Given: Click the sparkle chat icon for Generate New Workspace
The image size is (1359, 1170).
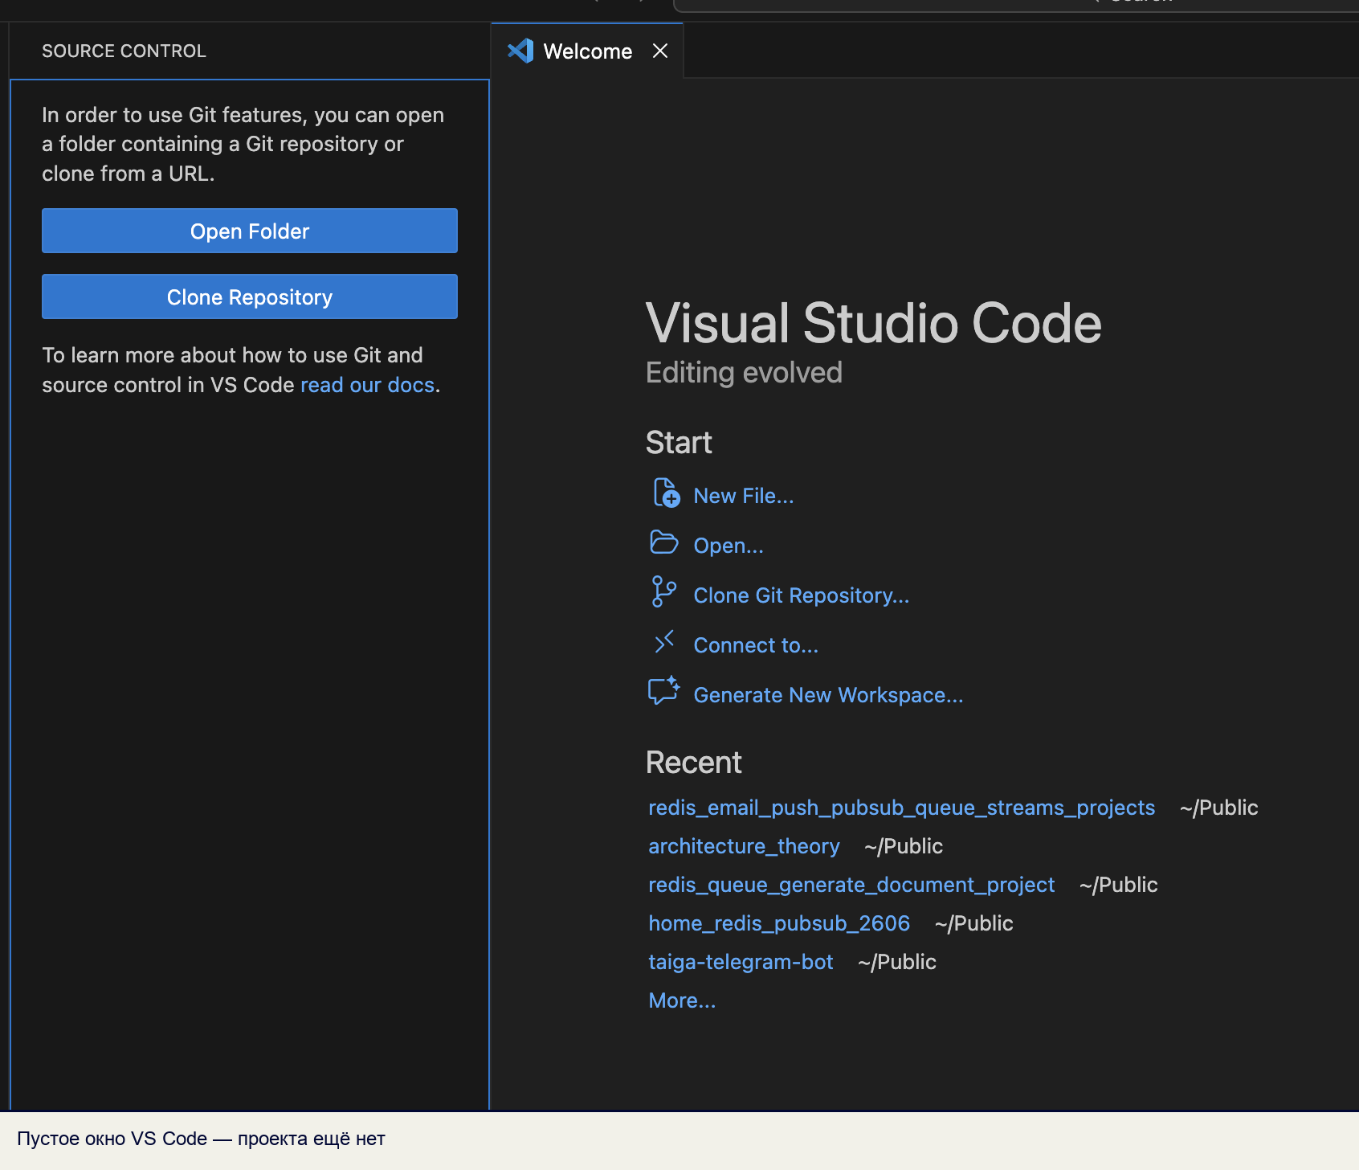Looking at the screenshot, I should coord(664,691).
